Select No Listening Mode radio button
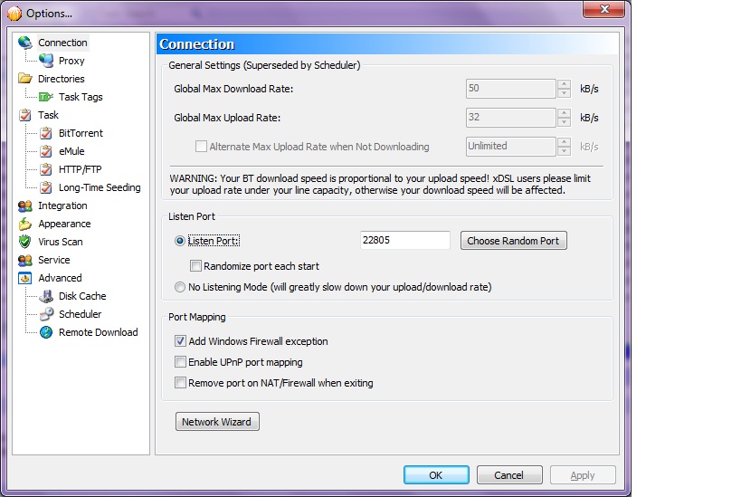The height and width of the screenshot is (497, 741). 180,287
